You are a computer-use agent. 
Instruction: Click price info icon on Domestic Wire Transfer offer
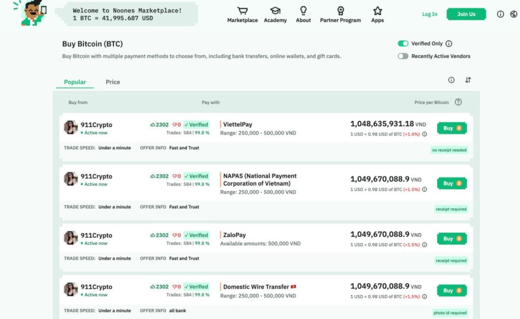click(x=425, y=297)
